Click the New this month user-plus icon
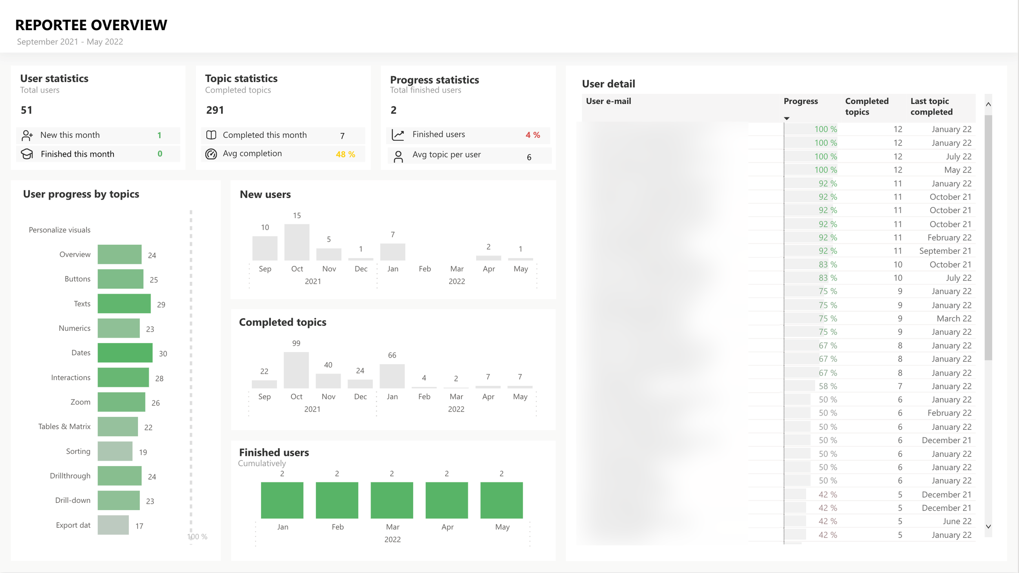 point(27,135)
